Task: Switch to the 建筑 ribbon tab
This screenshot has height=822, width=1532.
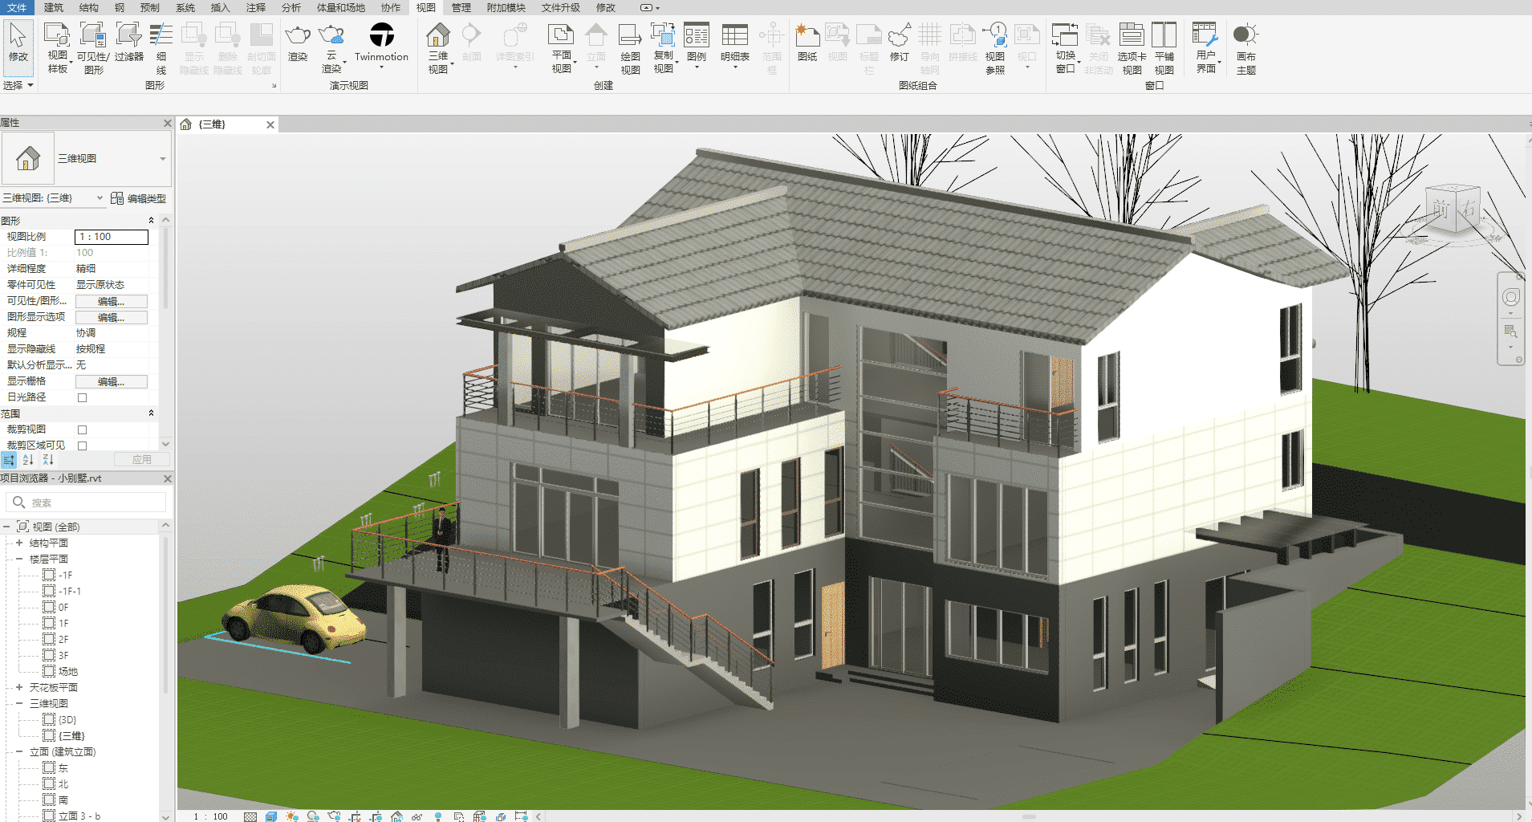Action: (x=54, y=7)
